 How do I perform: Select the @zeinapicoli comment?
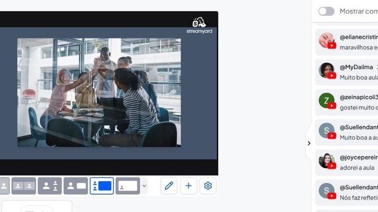[x=346, y=103]
